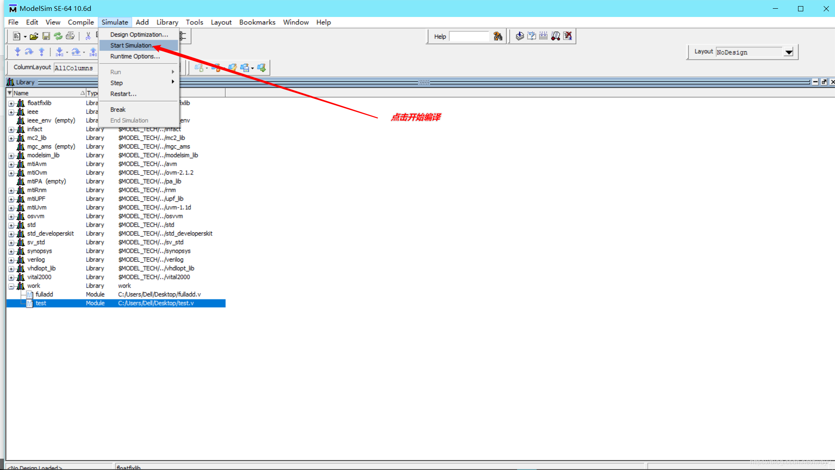Click the New file toolbar icon
835x470 pixels.
(x=17, y=36)
